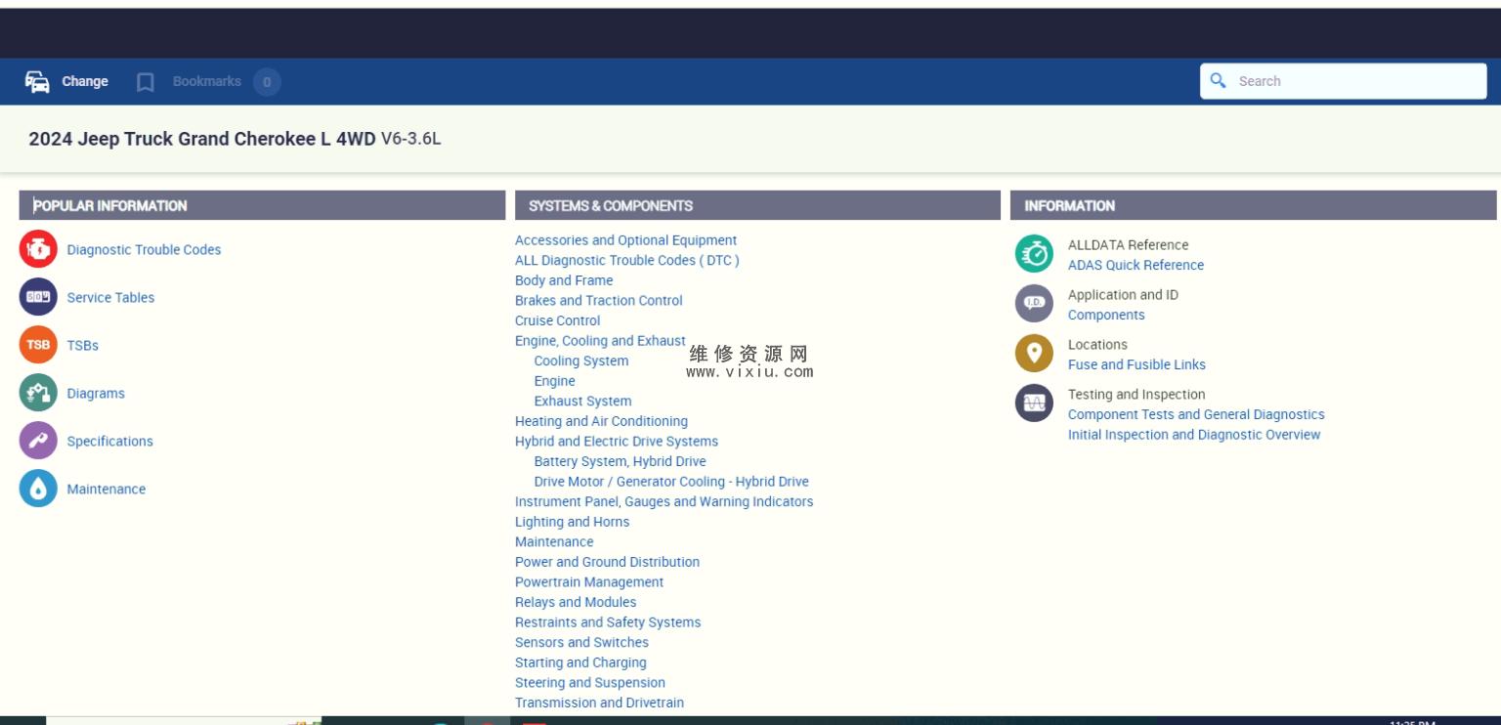Open the Maintenance link under Popular Information
Viewport: 1501px width, 725px height.
point(107,490)
